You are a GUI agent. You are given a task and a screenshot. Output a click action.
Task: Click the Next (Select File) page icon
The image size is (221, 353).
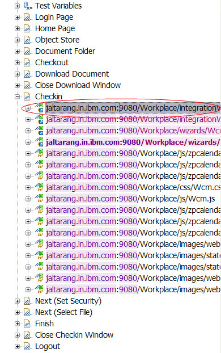28,312
